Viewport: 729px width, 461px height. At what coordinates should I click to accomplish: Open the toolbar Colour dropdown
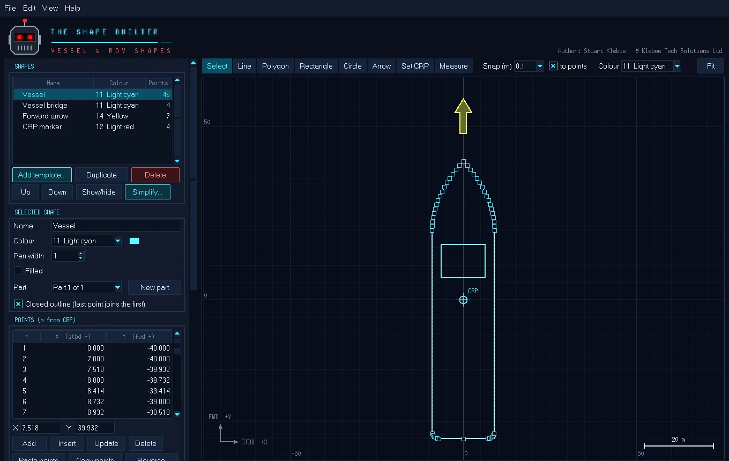click(677, 66)
